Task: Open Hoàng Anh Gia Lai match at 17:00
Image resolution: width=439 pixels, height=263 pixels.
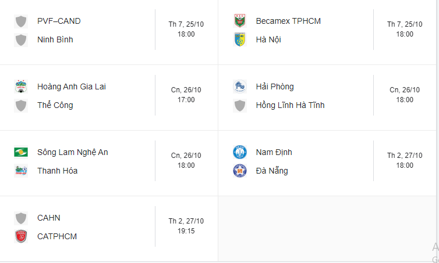Action: click(x=186, y=100)
